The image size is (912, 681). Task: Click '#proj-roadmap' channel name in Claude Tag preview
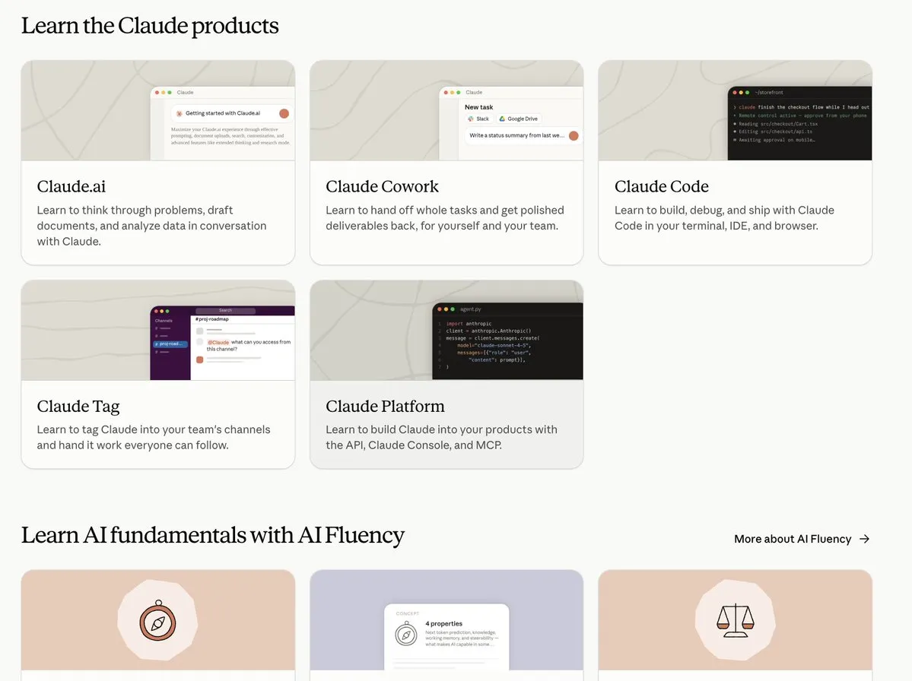[x=212, y=319]
